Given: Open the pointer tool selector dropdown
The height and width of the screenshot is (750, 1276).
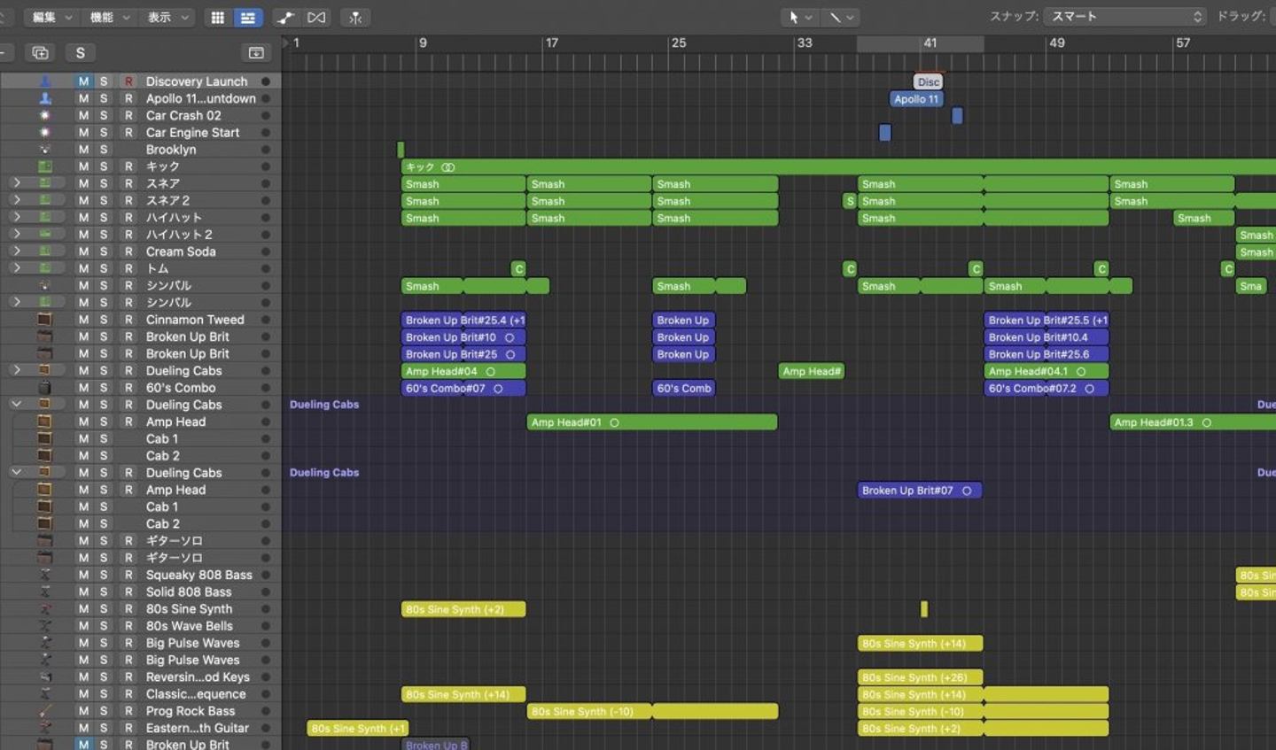Looking at the screenshot, I should [799, 18].
